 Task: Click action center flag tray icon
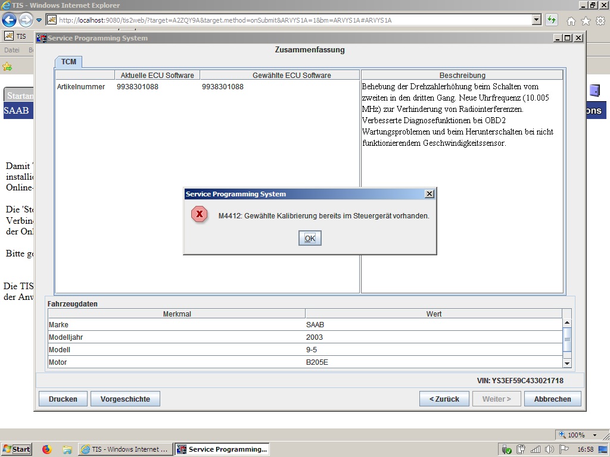tap(564, 449)
